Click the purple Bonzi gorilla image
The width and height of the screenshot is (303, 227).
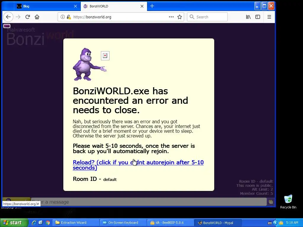pyautogui.click(x=89, y=64)
